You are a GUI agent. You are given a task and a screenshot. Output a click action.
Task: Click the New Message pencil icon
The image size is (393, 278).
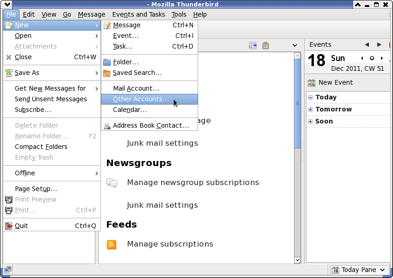[x=107, y=25]
